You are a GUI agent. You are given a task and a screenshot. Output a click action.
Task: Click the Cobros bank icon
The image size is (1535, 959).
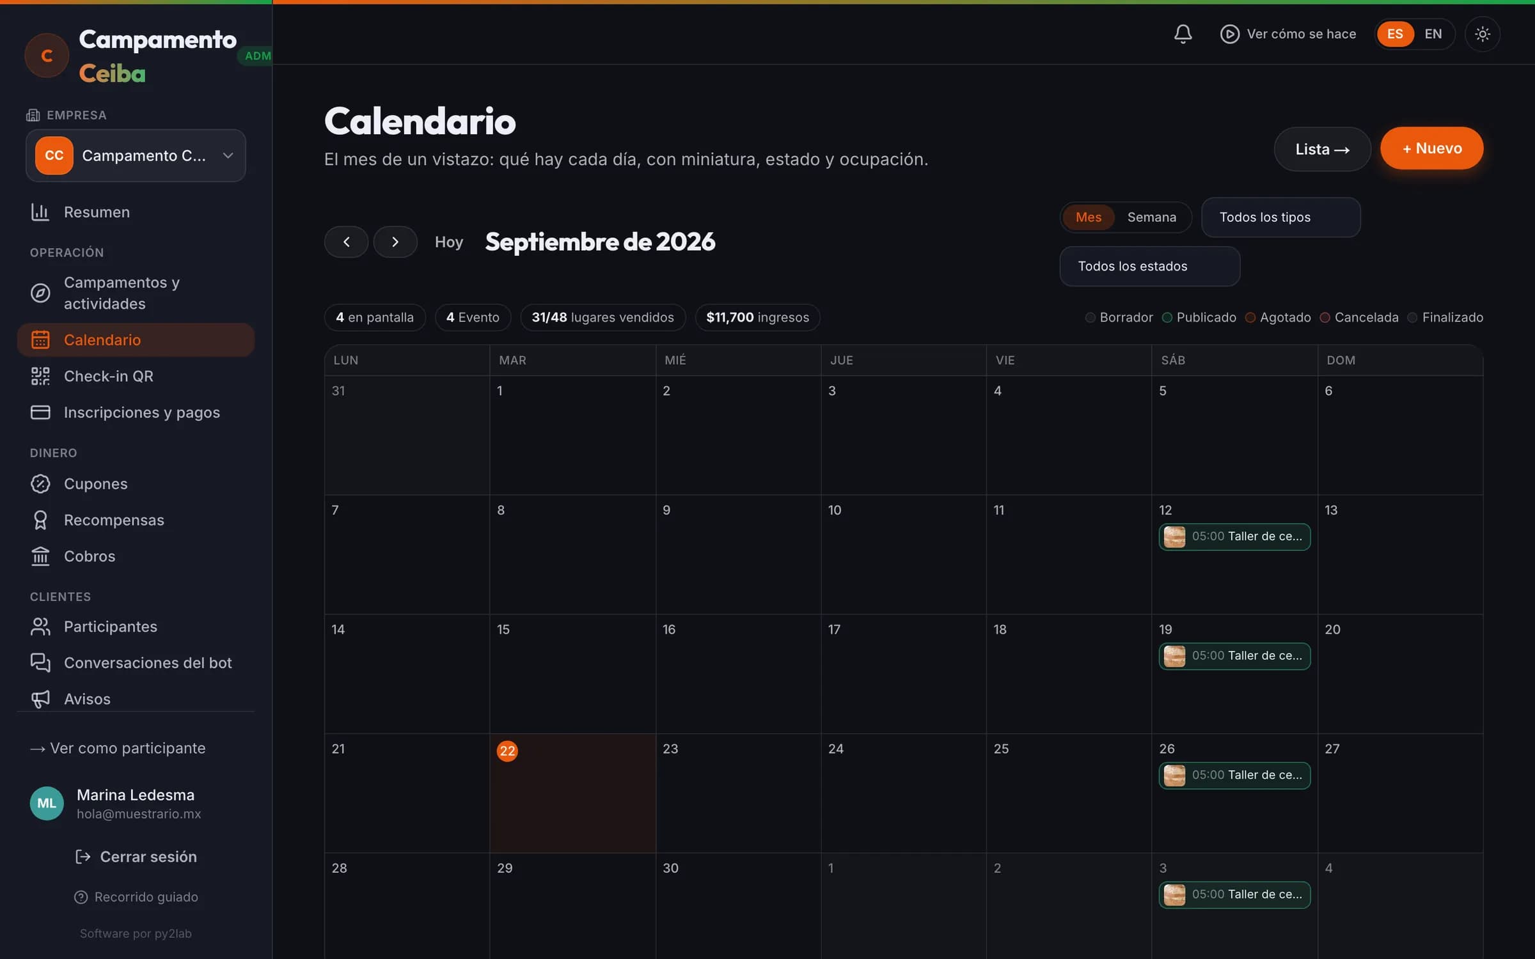[x=40, y=556]
